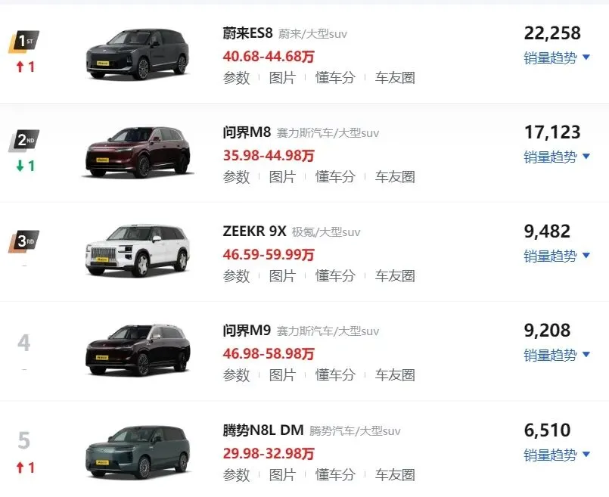View 图片 of 问界M8

pos(282,177)
